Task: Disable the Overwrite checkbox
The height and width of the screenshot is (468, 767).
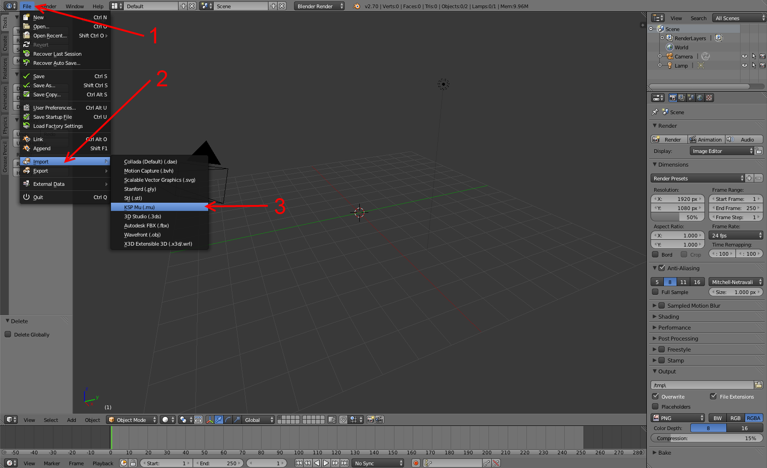Action: [x=656, y=396]
